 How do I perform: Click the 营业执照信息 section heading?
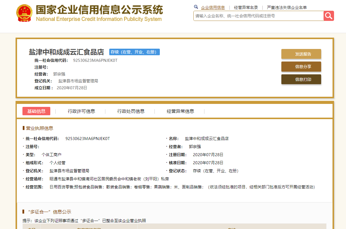[39, 128]
